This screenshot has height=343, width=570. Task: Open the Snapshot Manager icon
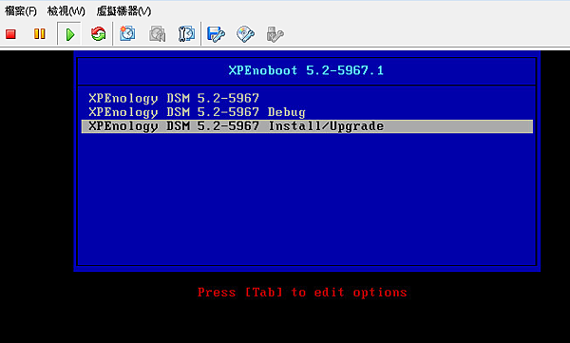[186, 34]
